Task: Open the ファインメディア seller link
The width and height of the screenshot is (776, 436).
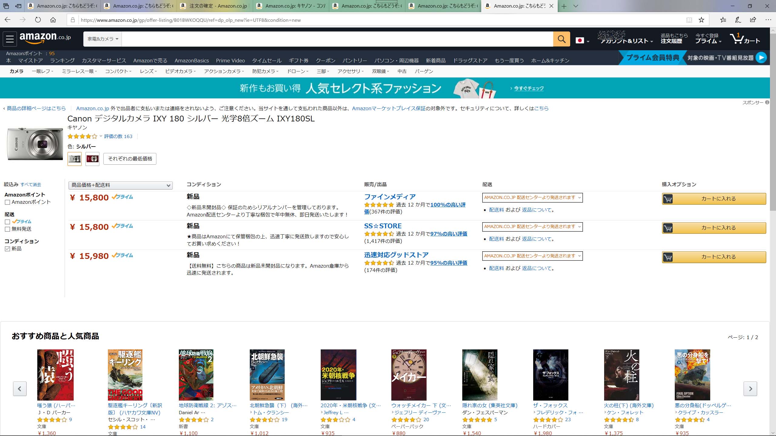Action: coord(390,197)
